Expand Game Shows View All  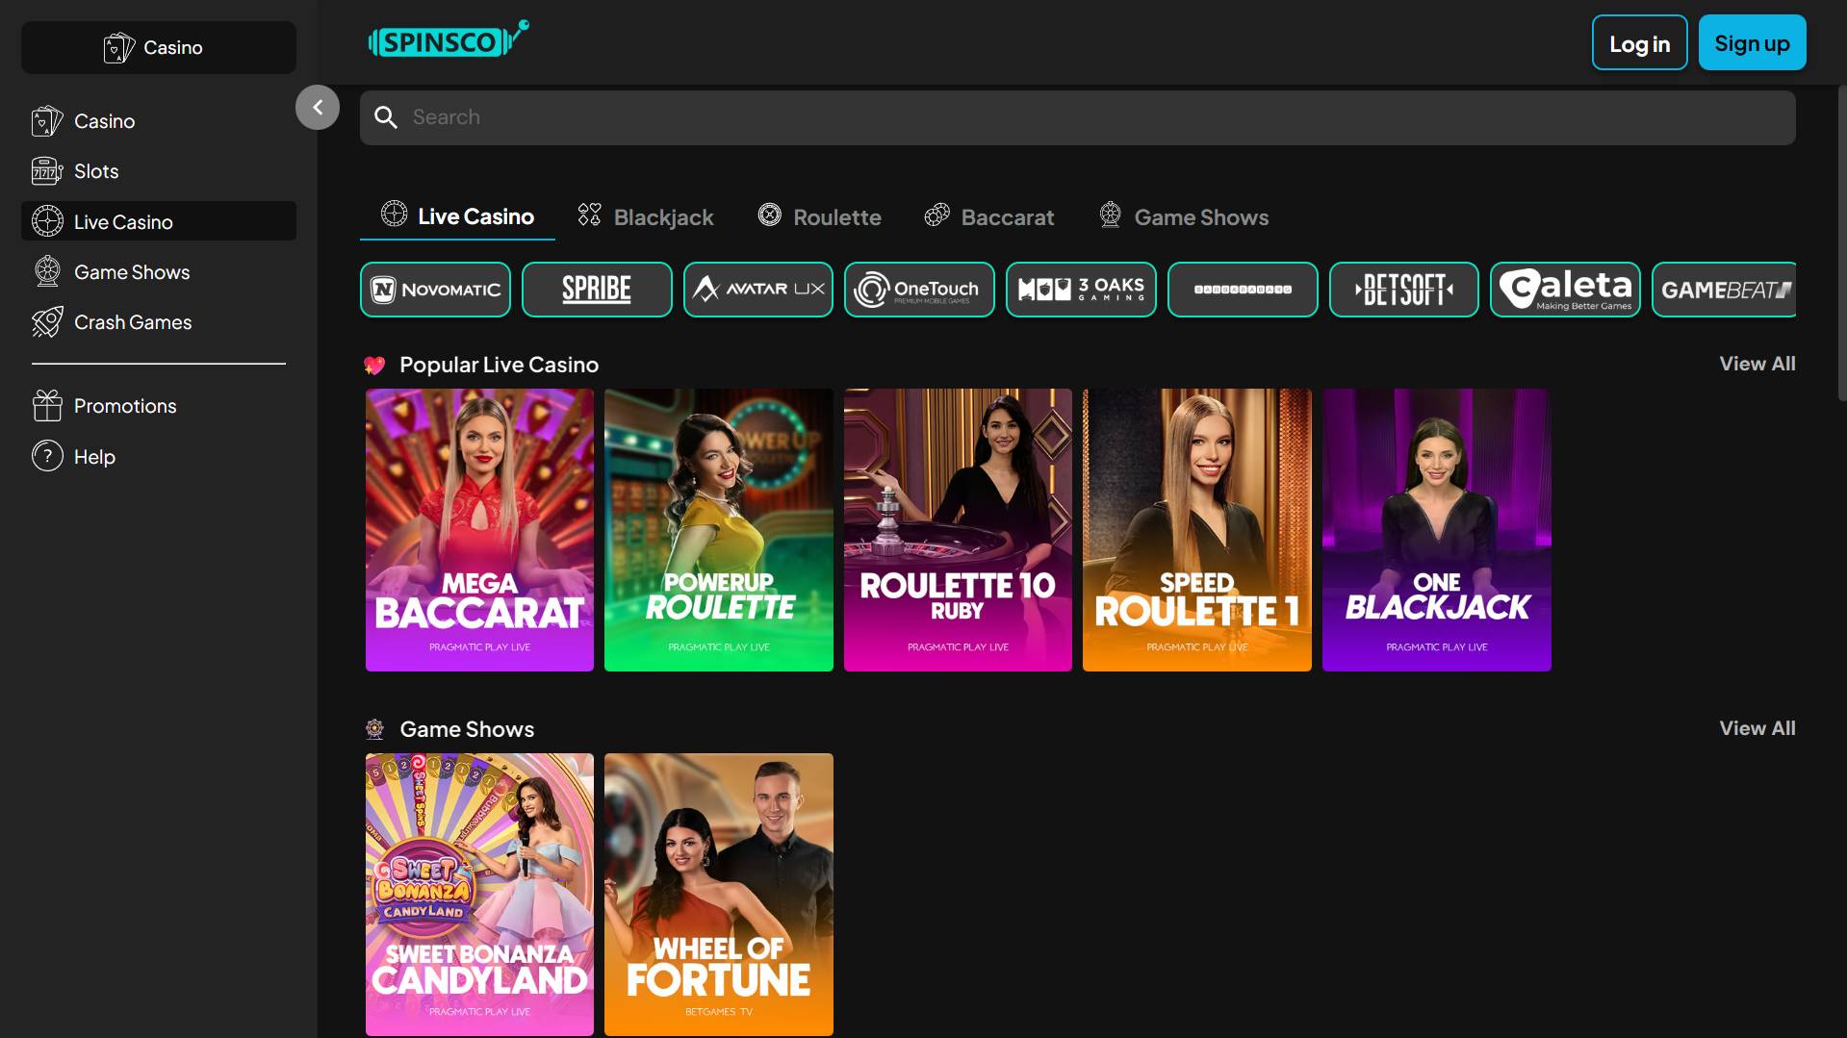coord(1757,728)
